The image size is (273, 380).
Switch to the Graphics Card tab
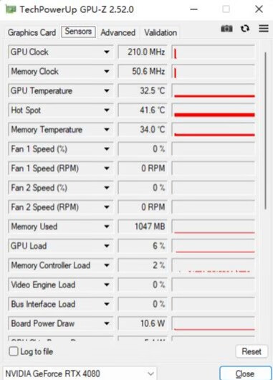[32, 32]
